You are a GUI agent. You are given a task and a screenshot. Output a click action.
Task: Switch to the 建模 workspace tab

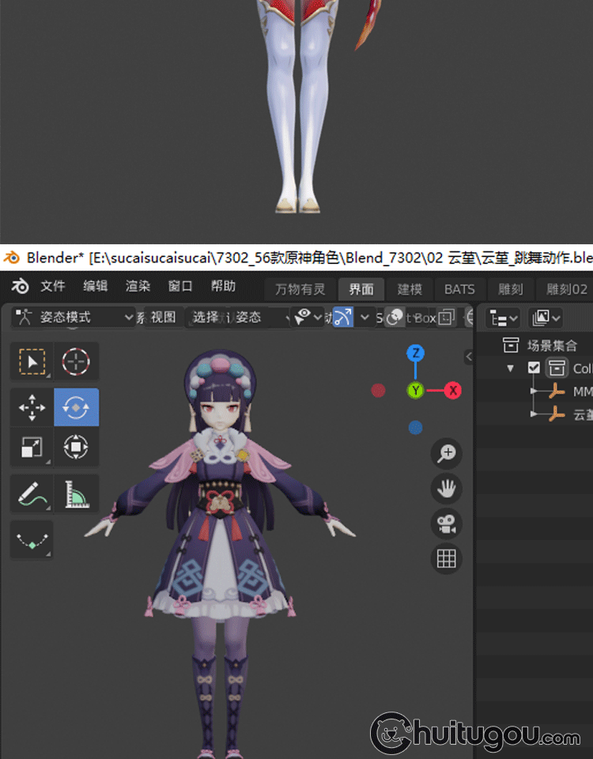click(410, 289)
